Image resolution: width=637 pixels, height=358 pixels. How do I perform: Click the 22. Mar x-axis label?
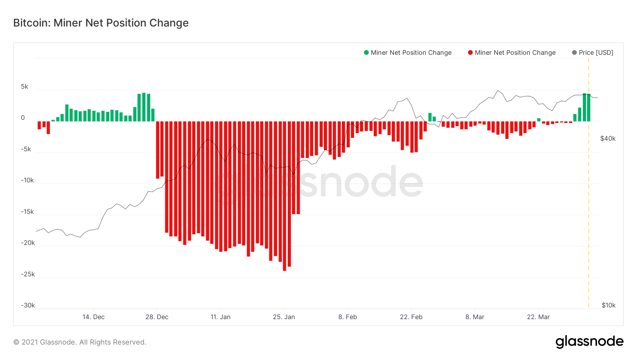coord(538,317)
